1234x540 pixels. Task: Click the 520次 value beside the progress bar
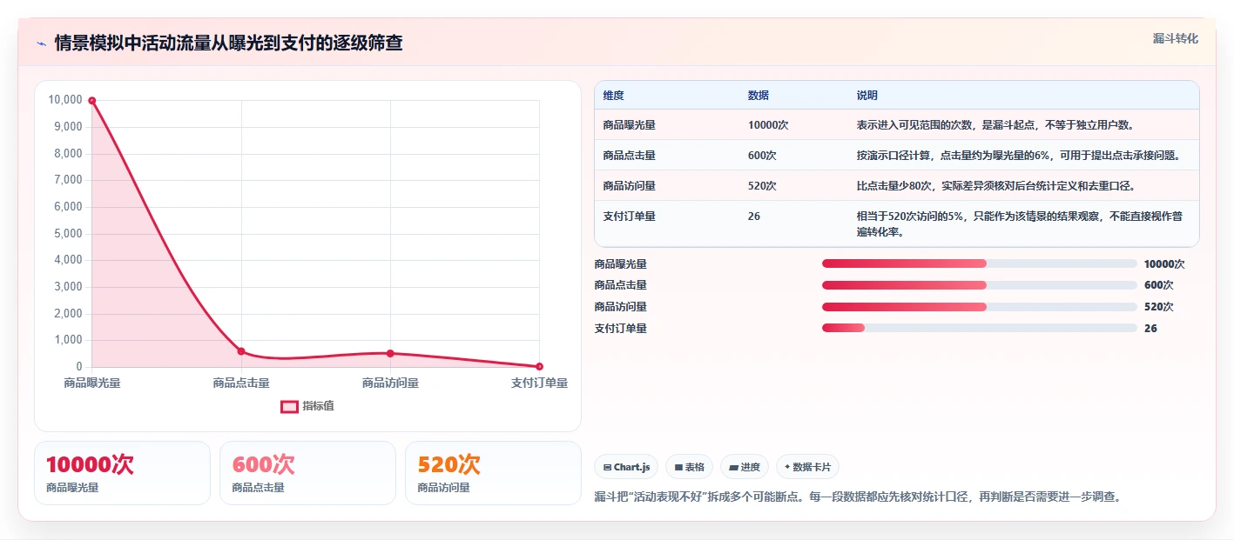(1158, 307)
